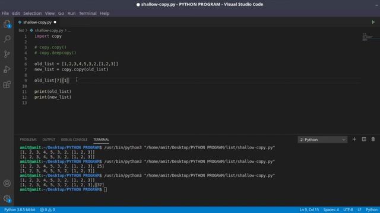Switch to the shallow-copy.py editor tab
380x213 pixels.
point(37,22)
